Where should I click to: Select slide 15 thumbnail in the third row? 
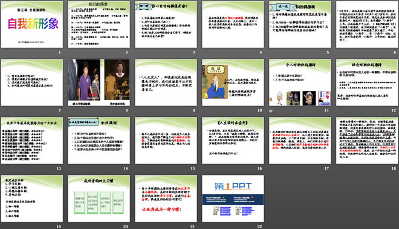tap(166, 141)
